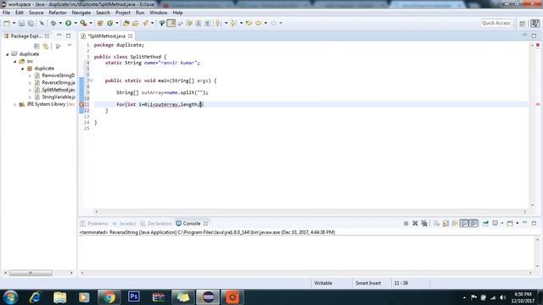Click the Search flashlight toolbar icon

click(x=145, y=23)
